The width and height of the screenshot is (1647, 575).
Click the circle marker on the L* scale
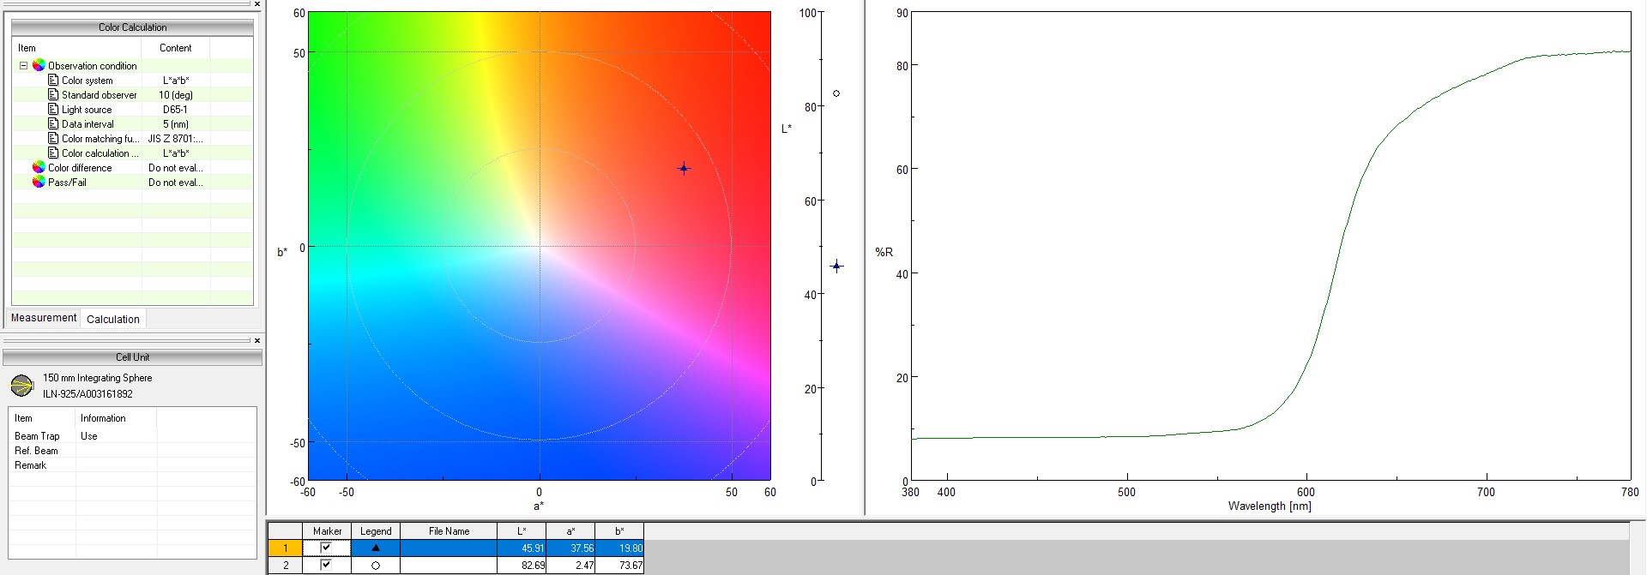[836, 93]
